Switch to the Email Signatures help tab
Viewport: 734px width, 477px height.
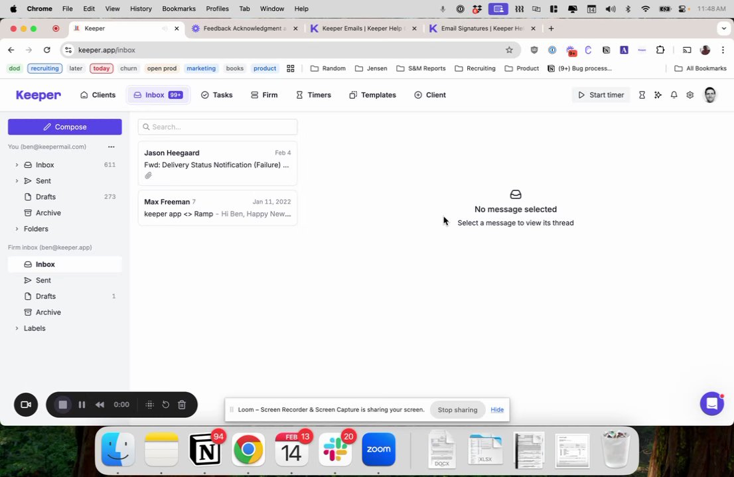(482, 29)
